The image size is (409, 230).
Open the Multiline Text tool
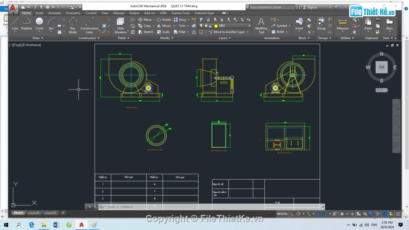coord(261,25)
